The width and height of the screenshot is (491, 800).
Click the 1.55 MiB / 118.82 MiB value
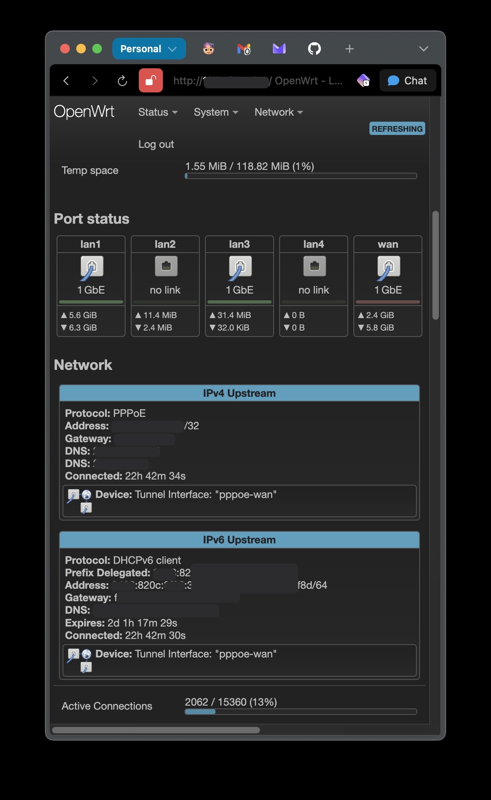(x=250, y=166)
